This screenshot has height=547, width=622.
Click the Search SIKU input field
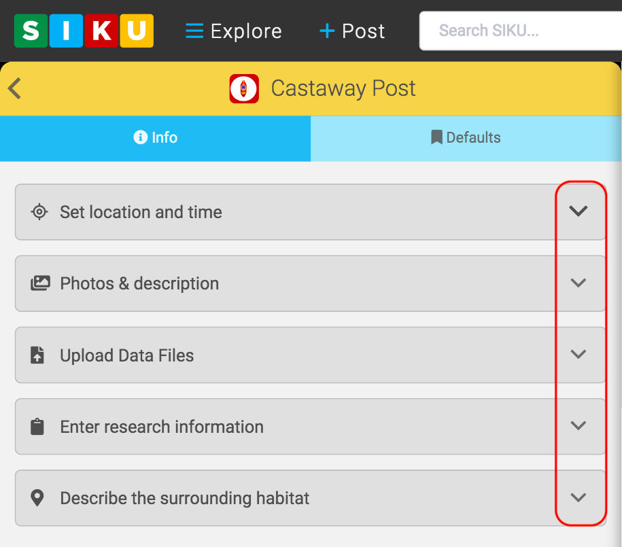tap(520, 31)
